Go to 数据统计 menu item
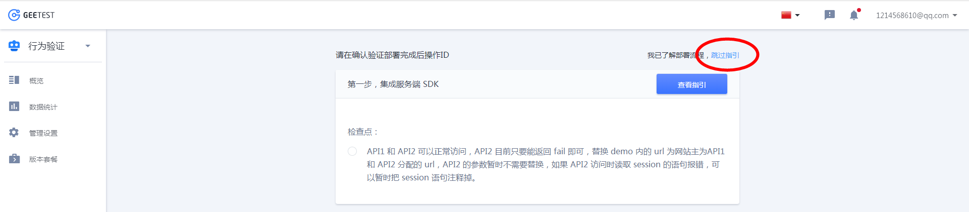 click(x=43, y=107)
